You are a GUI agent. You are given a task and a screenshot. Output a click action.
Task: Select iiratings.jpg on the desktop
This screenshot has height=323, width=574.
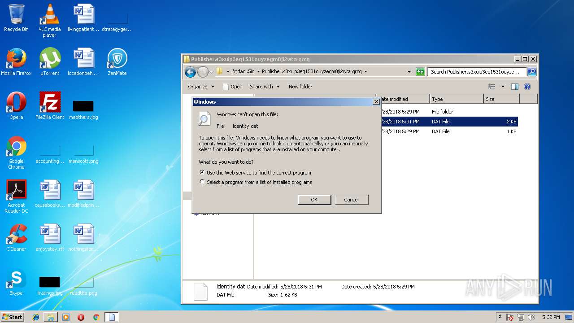[x=50, y=285]
